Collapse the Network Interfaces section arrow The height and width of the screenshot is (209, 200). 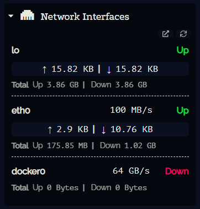[x=11, y=16]
